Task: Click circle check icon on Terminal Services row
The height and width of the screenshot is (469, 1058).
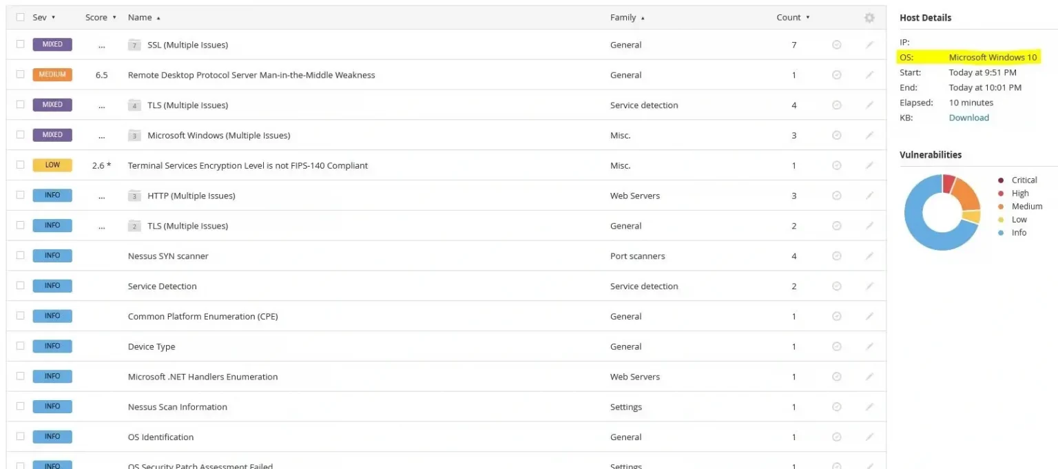Action: coord(836,165)
